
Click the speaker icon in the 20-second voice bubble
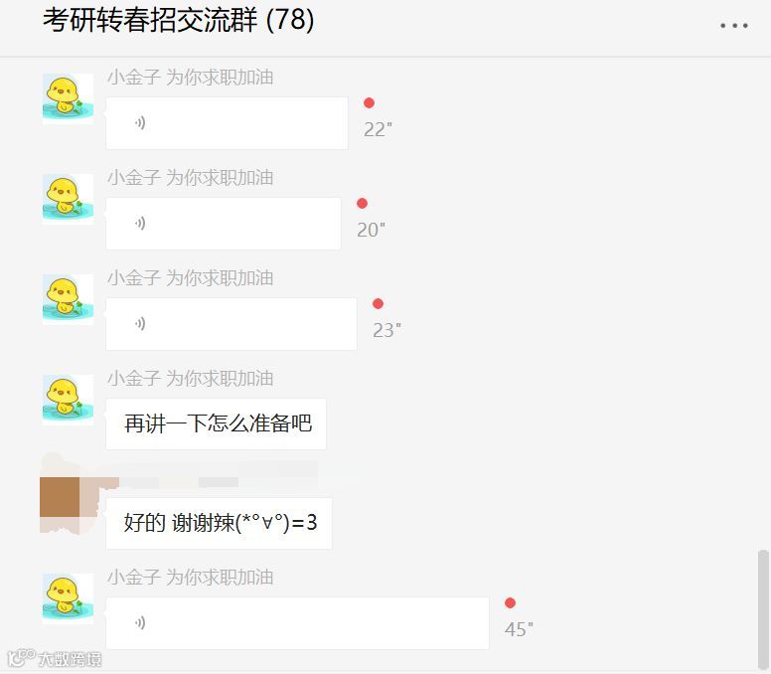tap(140, 224)
